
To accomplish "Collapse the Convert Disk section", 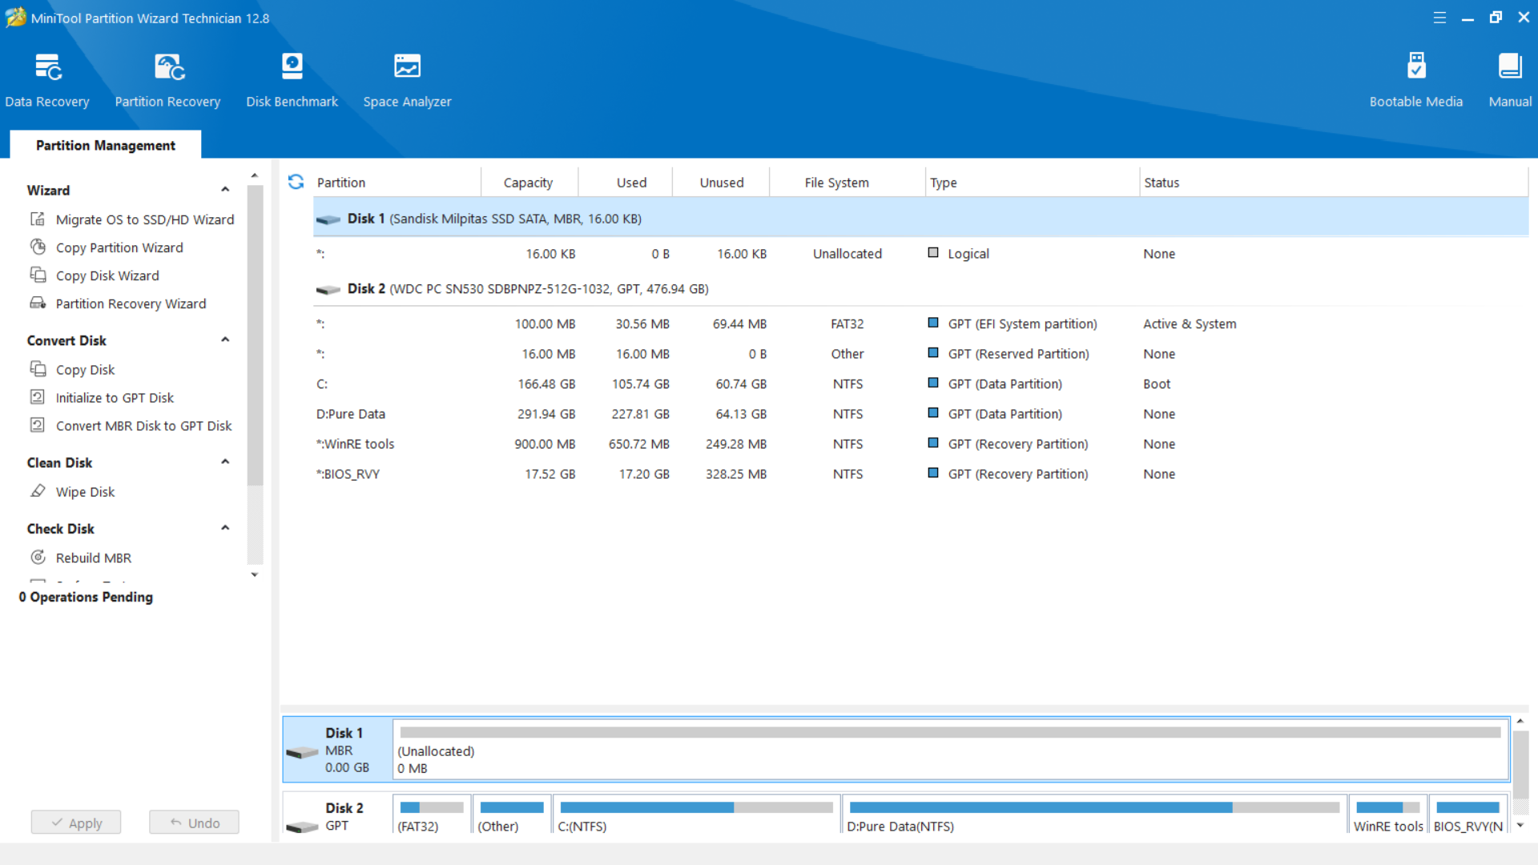I will (x=225, y=340).
